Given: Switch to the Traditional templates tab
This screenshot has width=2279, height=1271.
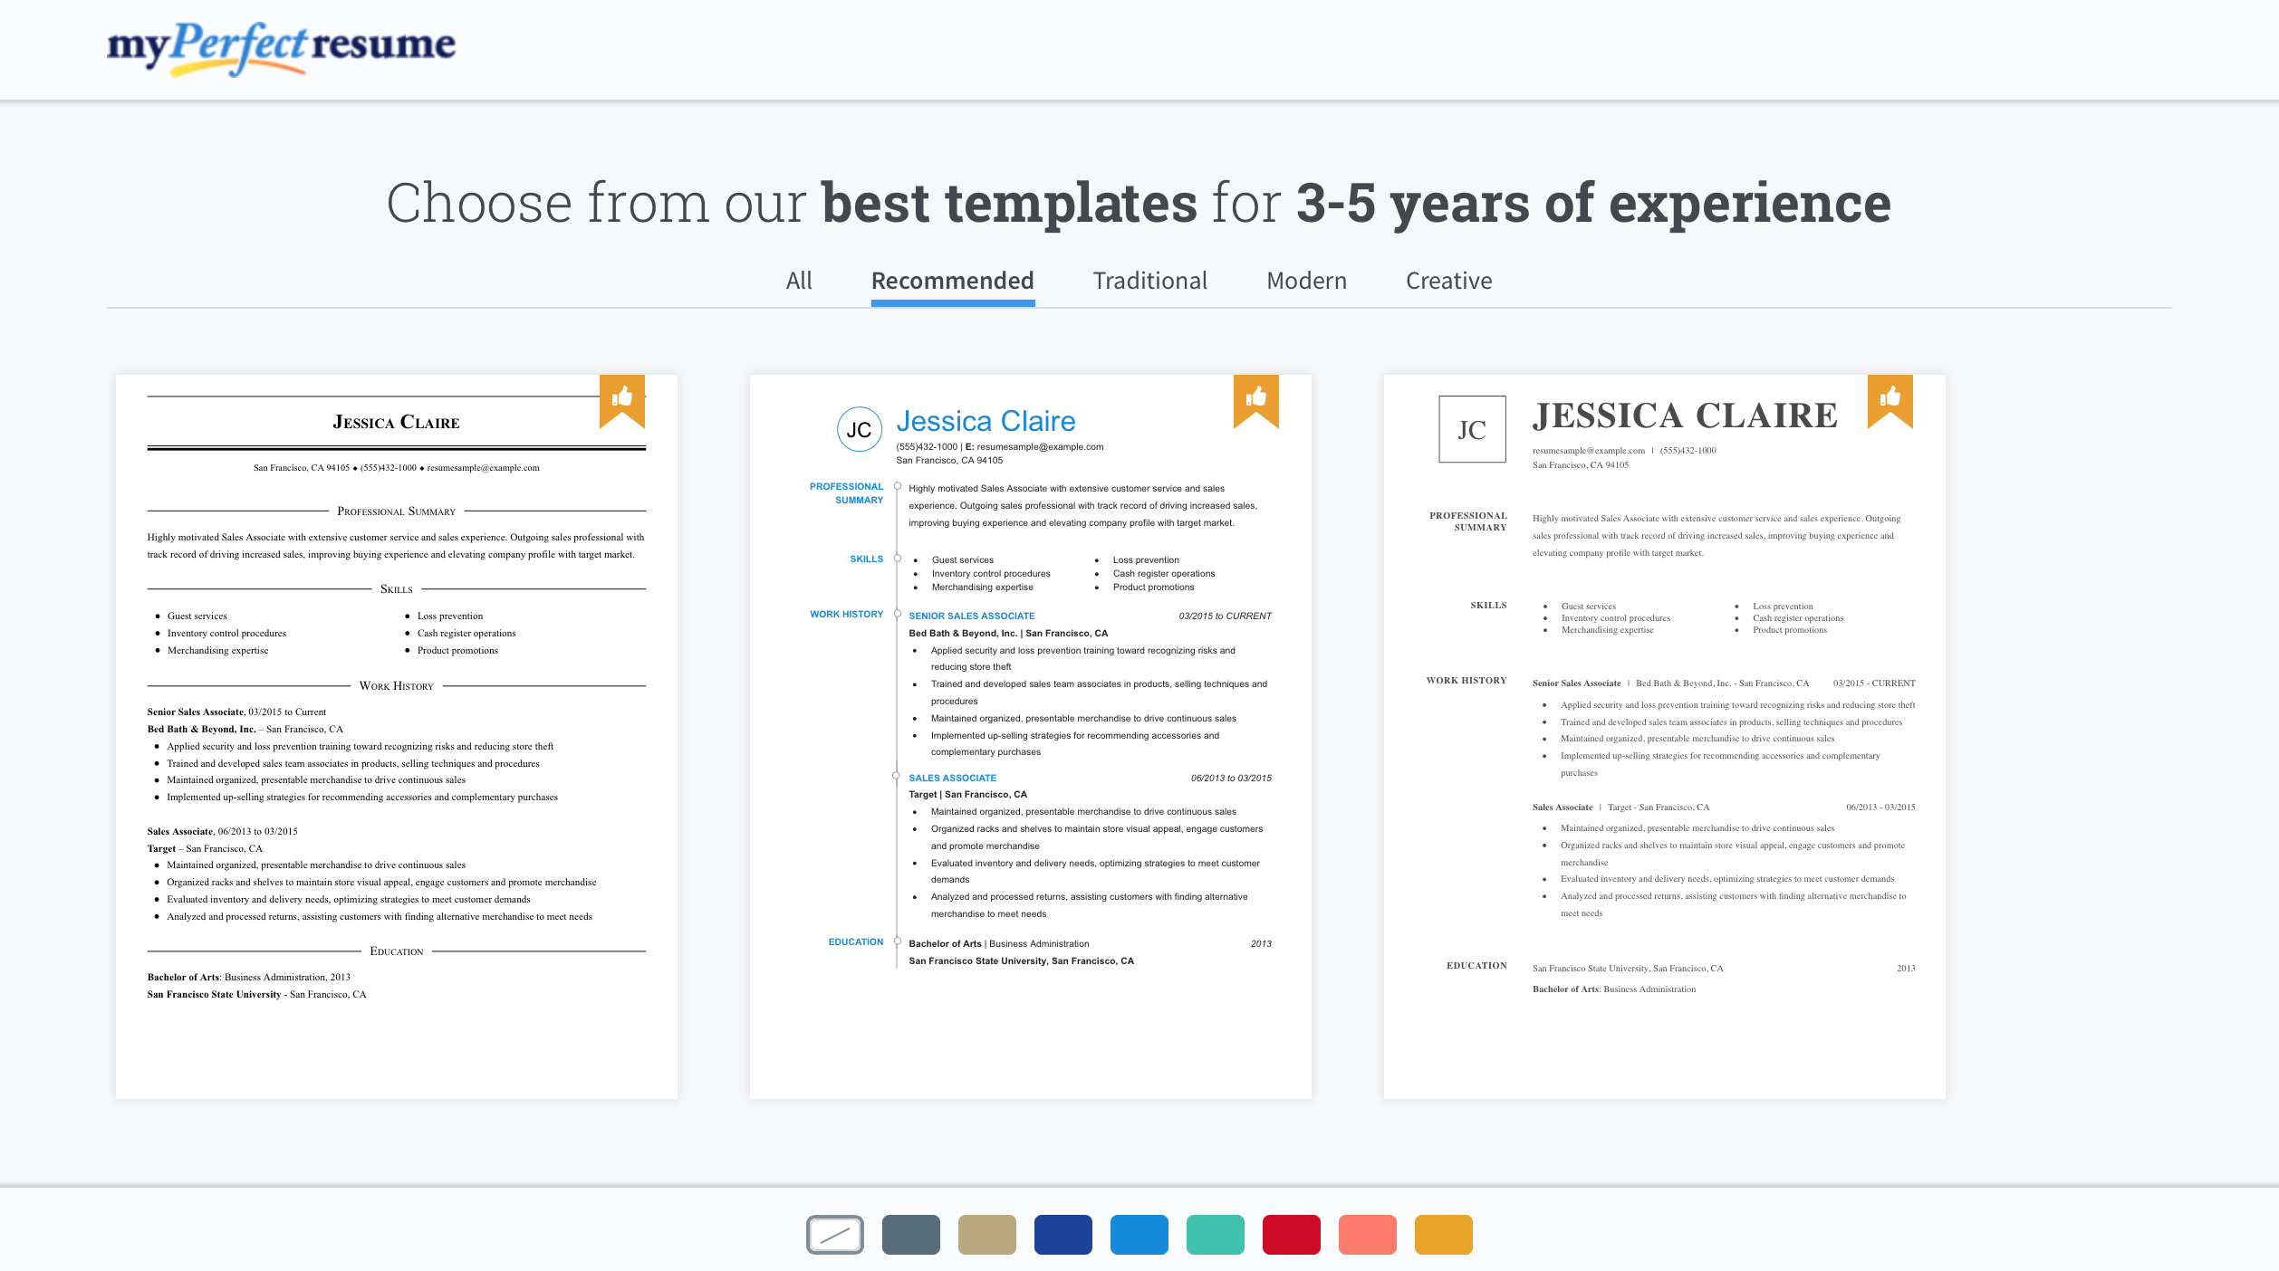Looking at the screenshot, I should point(1149,279).
